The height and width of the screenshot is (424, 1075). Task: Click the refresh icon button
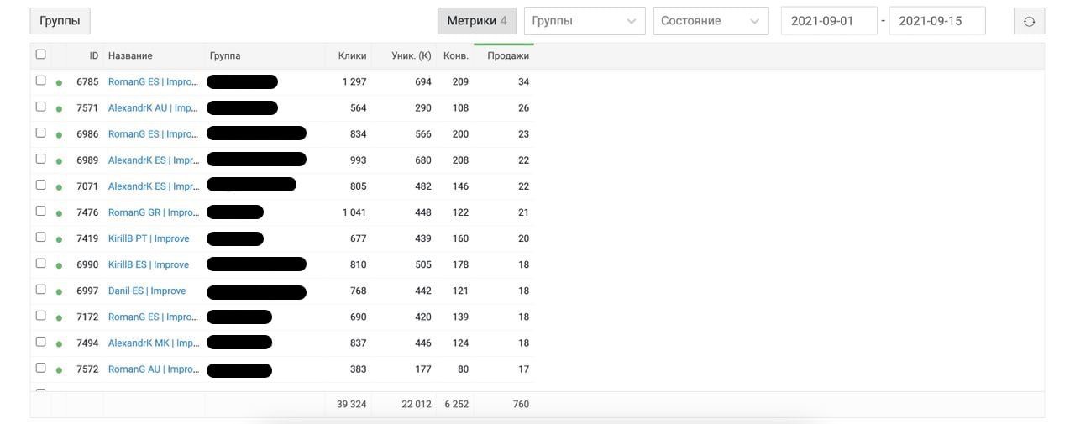(1029, 21)
